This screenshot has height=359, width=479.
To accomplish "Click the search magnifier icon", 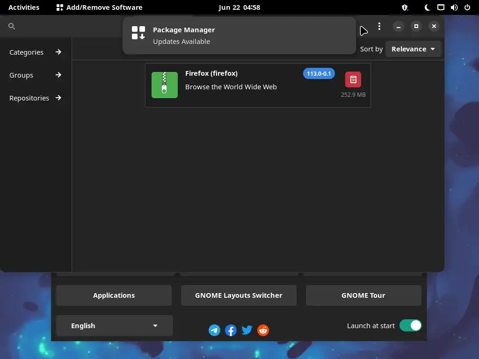I will (x=12, y=26).
